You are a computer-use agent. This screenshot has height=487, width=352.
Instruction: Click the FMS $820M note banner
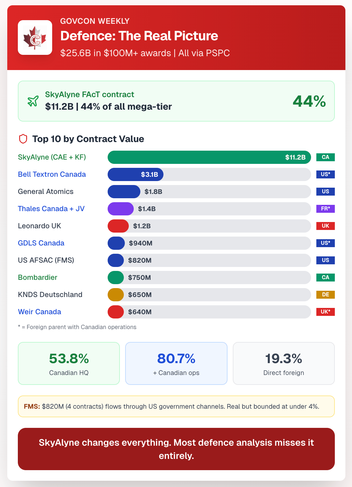tap(176, 406)
